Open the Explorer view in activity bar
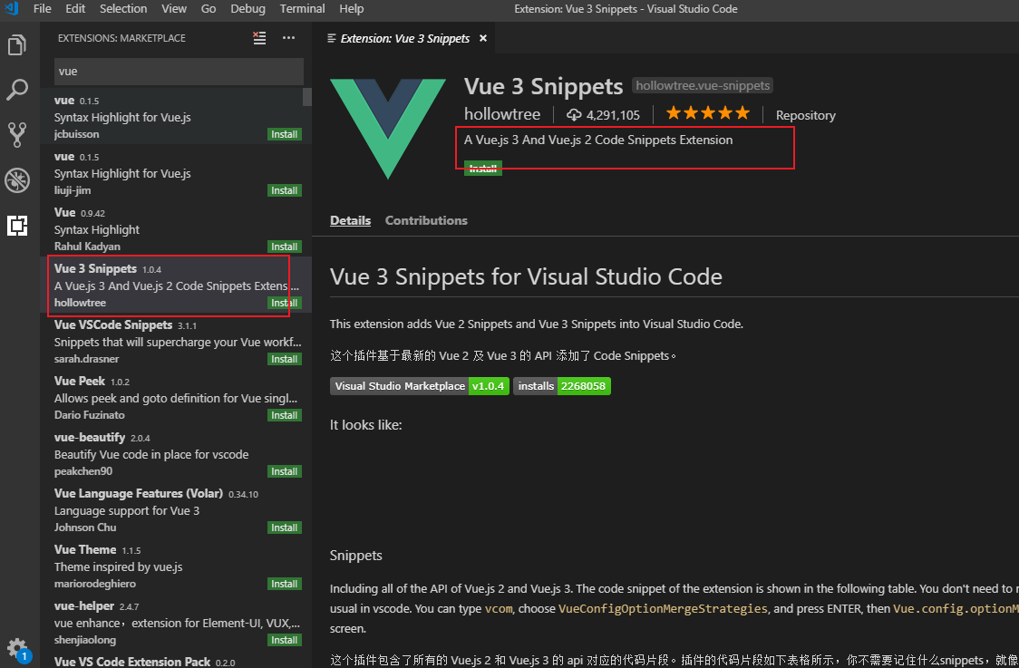This screenshot has width=1019, height=668. pos(17,44)
